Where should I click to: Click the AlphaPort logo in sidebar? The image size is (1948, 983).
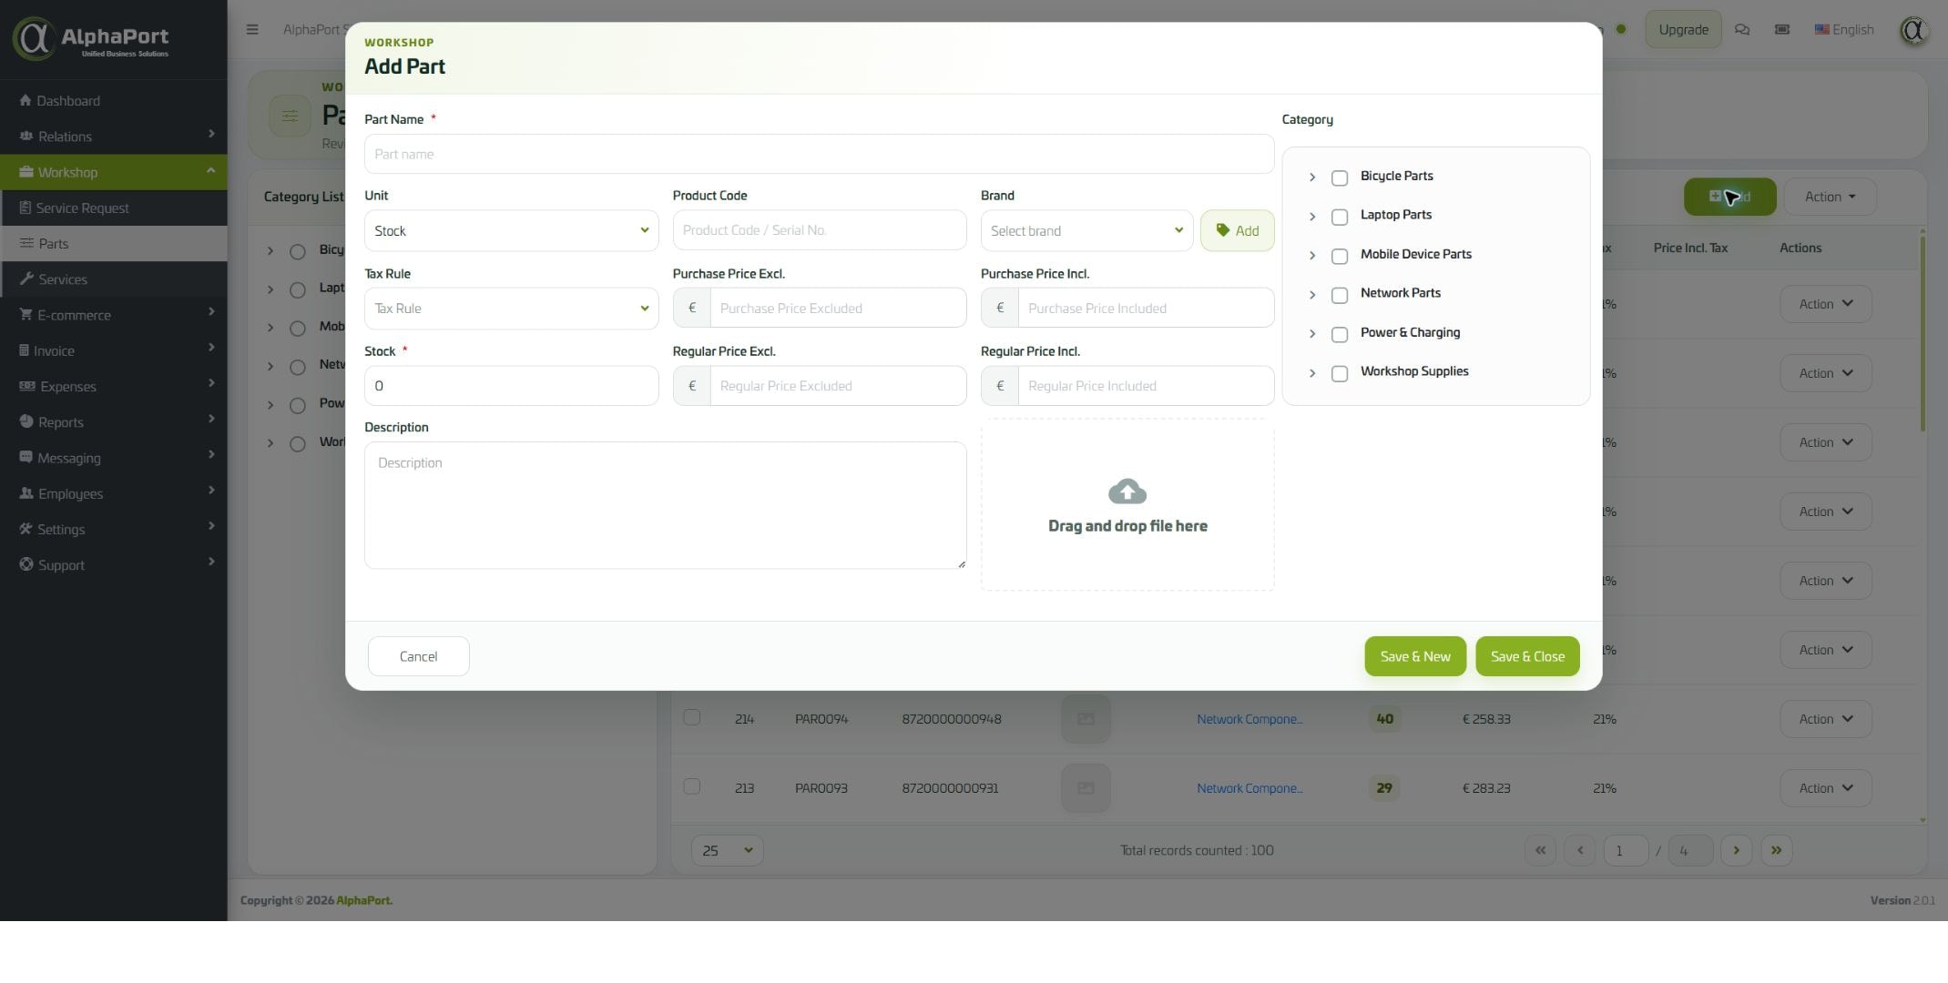click(91, 39)
